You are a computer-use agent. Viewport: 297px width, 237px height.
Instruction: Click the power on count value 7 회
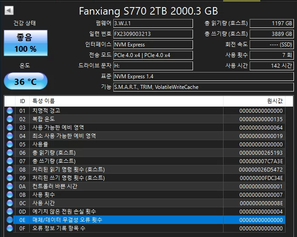[x=272, y=55]
